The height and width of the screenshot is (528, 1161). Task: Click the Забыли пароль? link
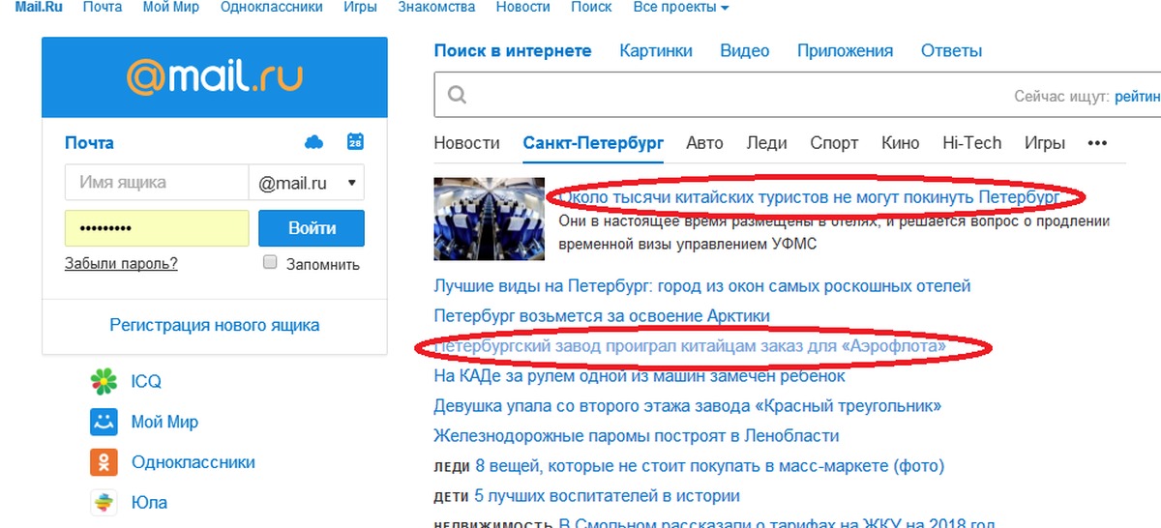coord(121,264)
